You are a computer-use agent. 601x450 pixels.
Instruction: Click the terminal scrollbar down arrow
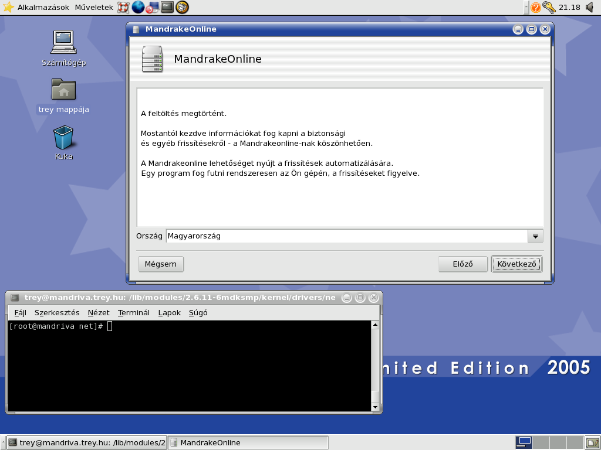coord(375,407)
